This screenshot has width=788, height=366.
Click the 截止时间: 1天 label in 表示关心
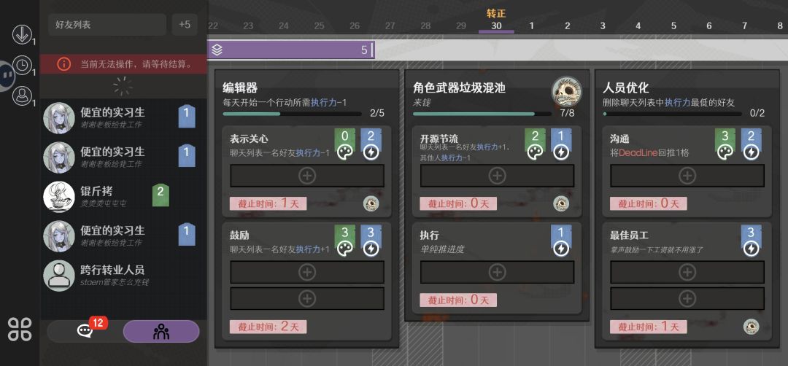(x=269, y=203)
